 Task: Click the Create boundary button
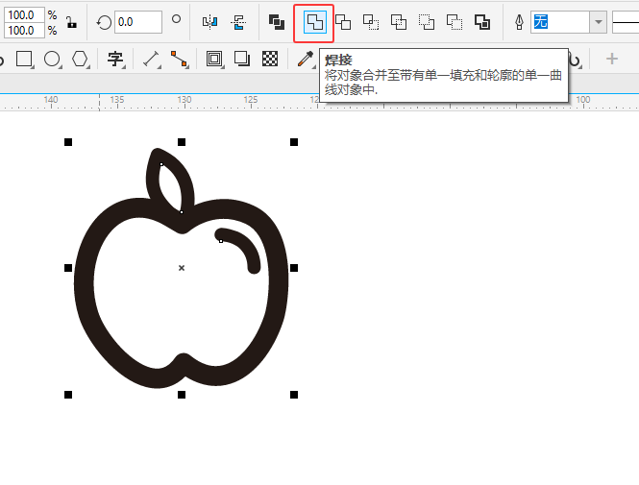pos(482,22)
